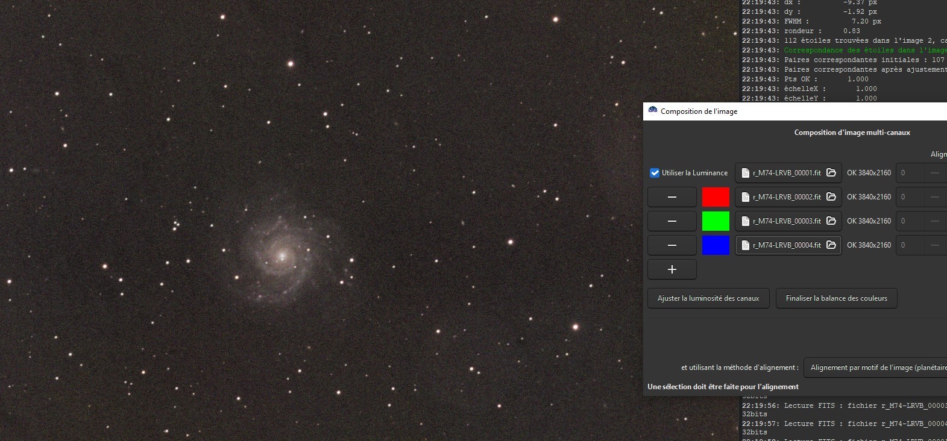Open folder icon for r_M74-LRVB_00004.fit
This screenshot has height=441, width=947.
pos(831,245)
